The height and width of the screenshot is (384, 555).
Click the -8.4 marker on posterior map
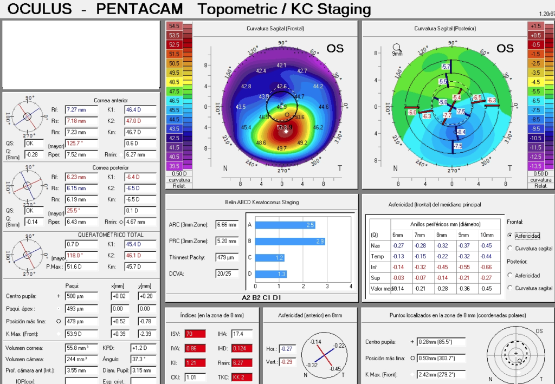tap(460, 132)
